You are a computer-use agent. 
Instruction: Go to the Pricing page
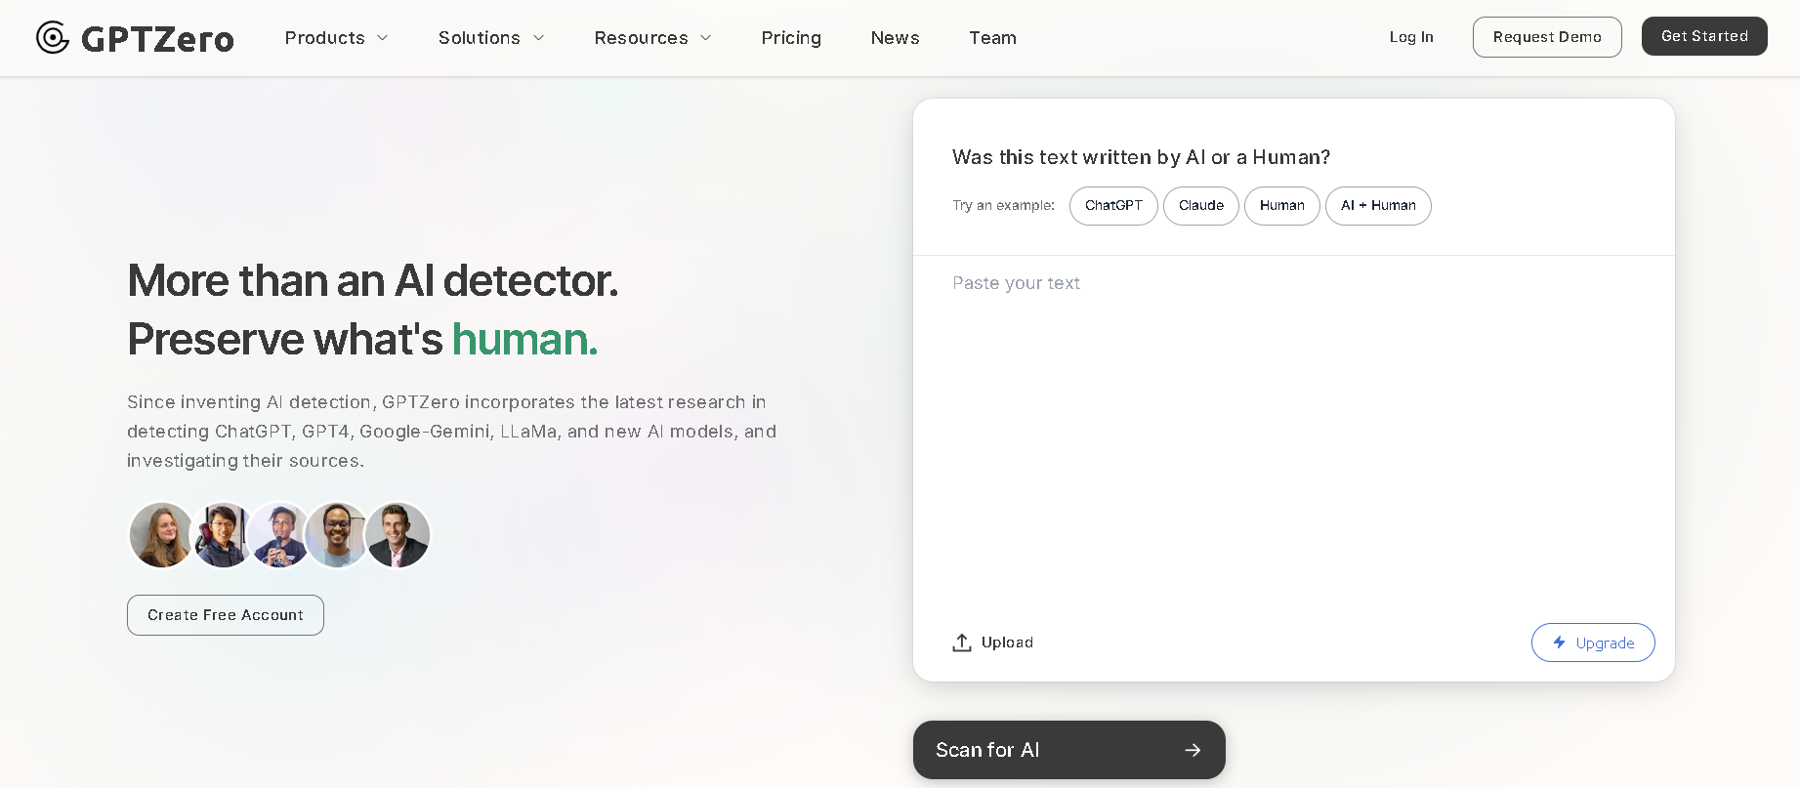791,38
